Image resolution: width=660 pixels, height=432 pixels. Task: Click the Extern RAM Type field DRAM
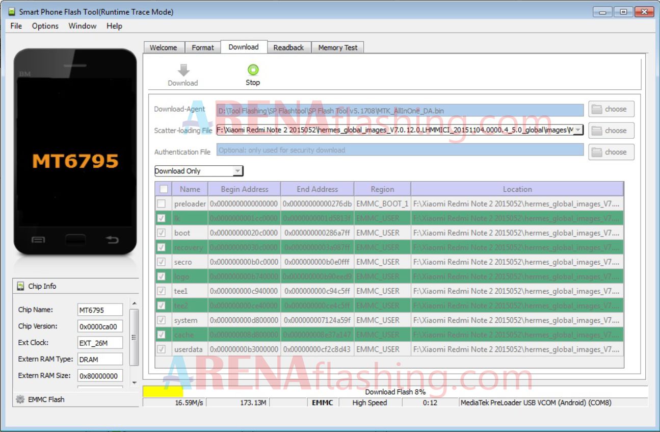pos(100,359)
